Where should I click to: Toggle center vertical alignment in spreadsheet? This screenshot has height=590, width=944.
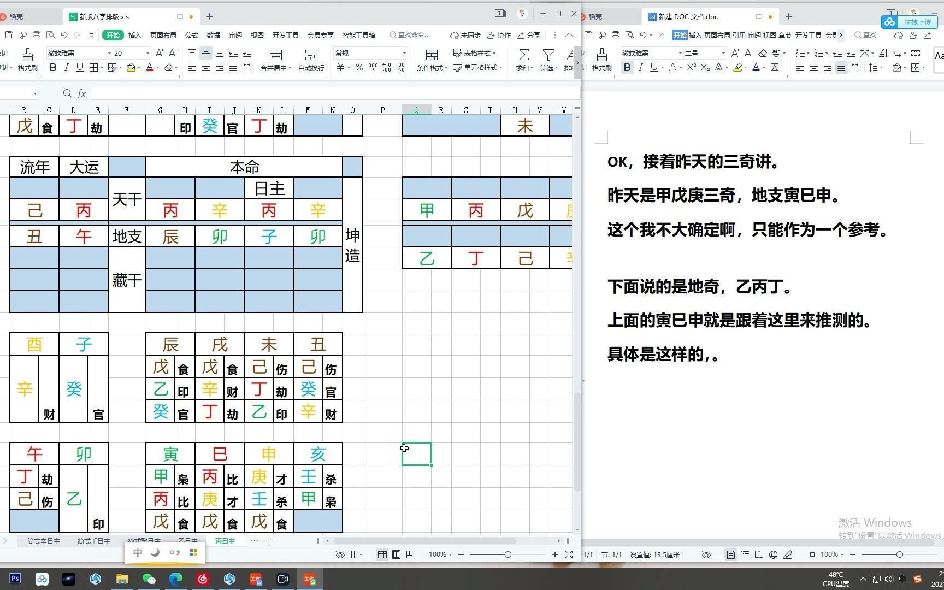206,53
